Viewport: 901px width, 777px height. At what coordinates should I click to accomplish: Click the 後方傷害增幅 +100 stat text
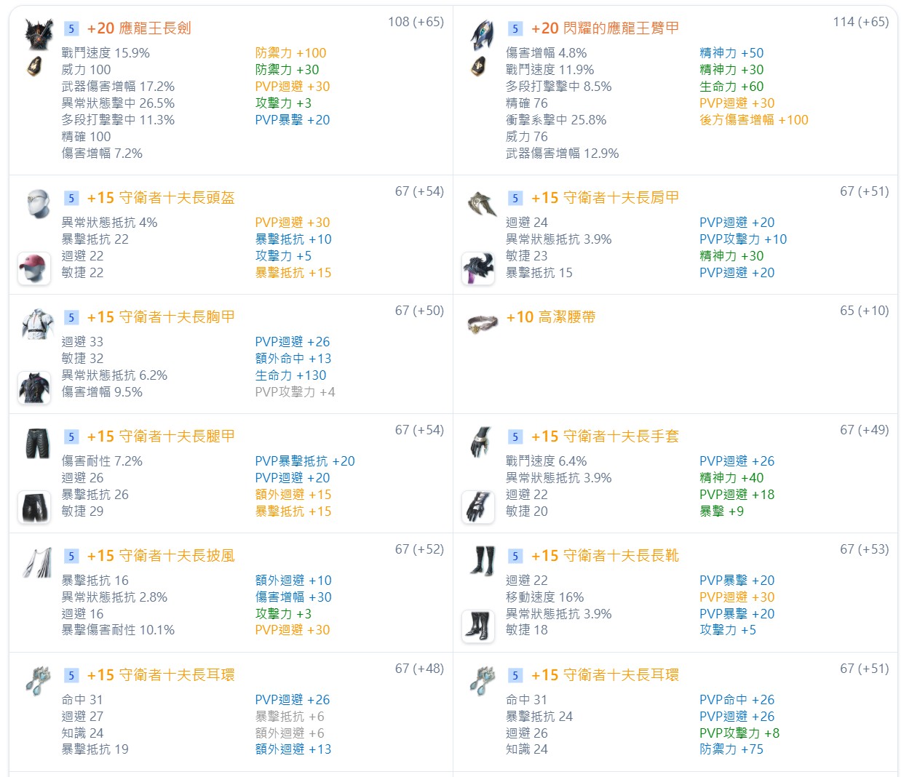point(753,120)
